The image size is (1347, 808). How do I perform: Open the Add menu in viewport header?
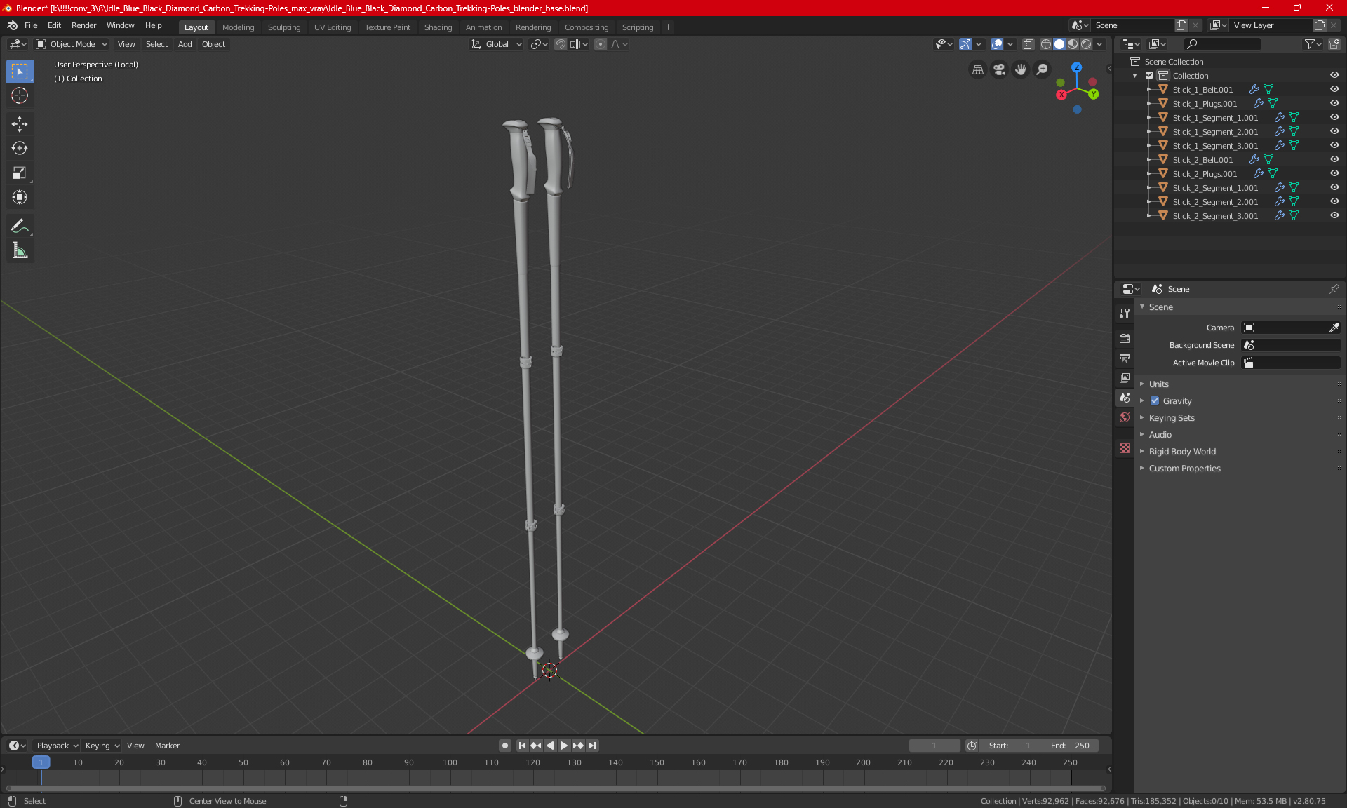click(x=185, y=44)
